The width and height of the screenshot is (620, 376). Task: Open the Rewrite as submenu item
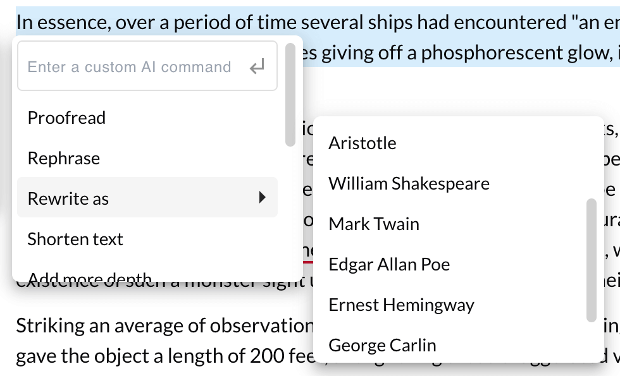(x=68, y=198)
